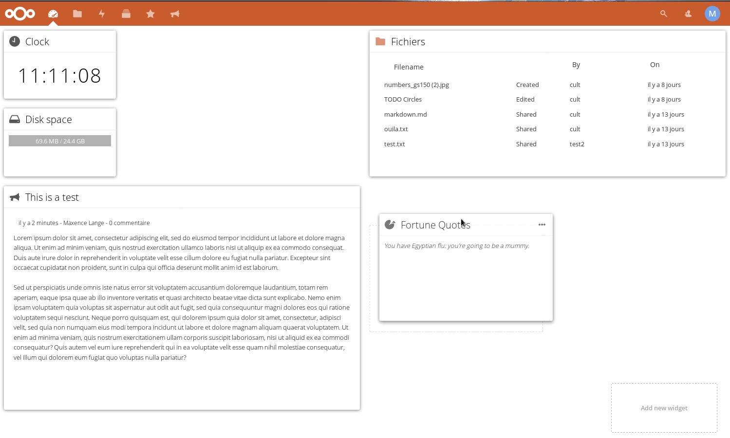Viewport: 730px width, 438px height.
Task: Click the Fortune Quotes widget icon
Action: [x=390, y=225]
